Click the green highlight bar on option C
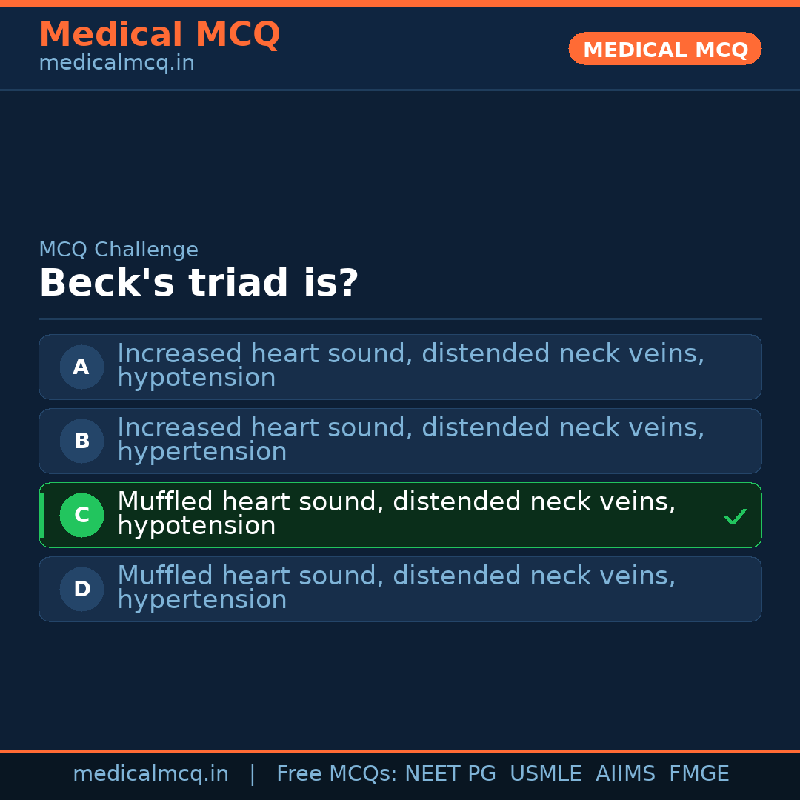This screenshot has width=800, height=800. [41, 515]
